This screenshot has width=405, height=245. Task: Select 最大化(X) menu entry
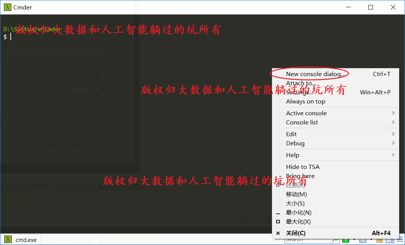pos(335,221)
